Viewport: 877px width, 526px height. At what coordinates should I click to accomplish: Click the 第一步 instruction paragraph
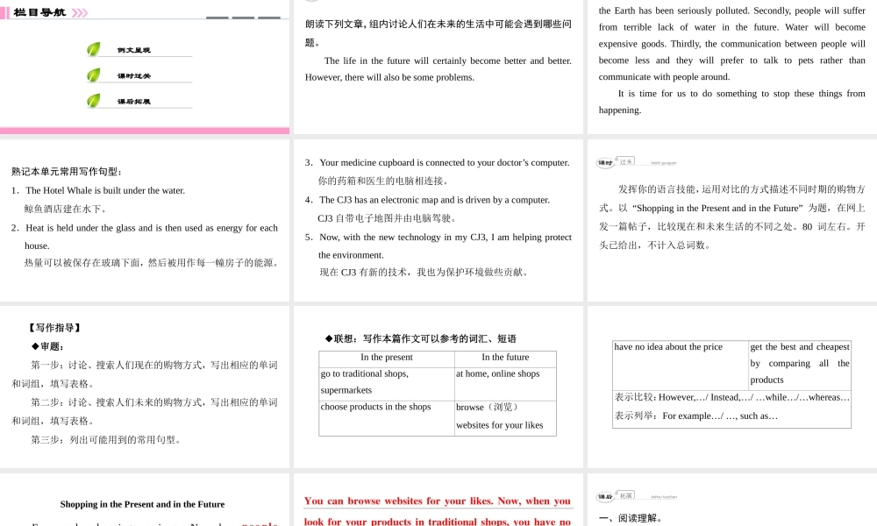click(x=145, y=374)
